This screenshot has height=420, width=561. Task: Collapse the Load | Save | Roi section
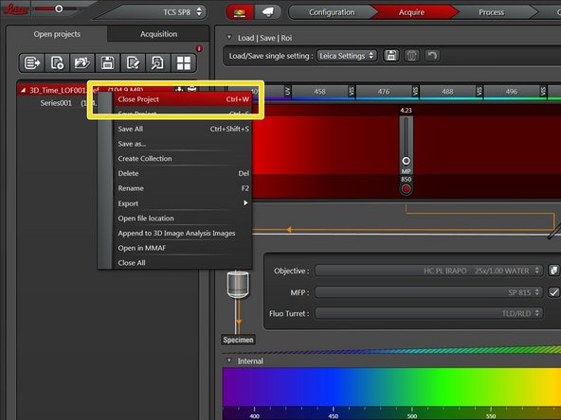tap(229, 37)
